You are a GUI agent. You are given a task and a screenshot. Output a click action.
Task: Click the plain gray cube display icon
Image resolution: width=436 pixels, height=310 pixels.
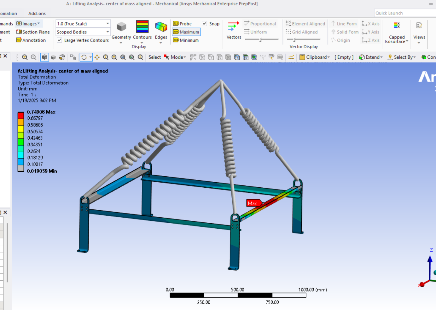point(53,57)
